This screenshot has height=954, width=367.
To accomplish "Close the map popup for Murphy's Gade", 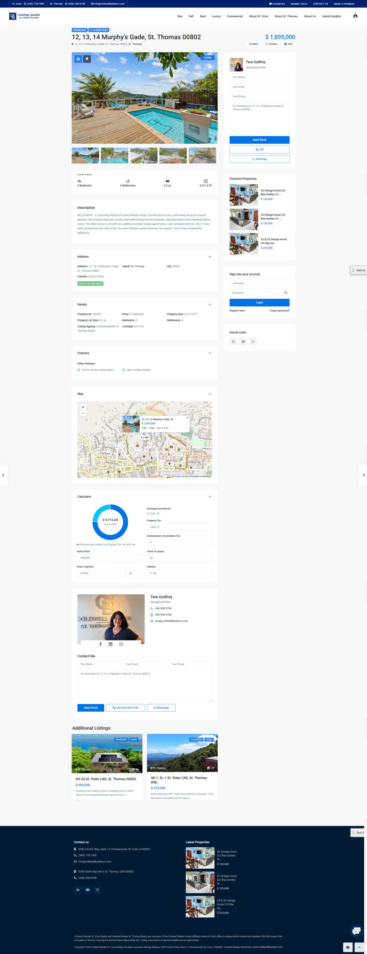I will (187, 418).
